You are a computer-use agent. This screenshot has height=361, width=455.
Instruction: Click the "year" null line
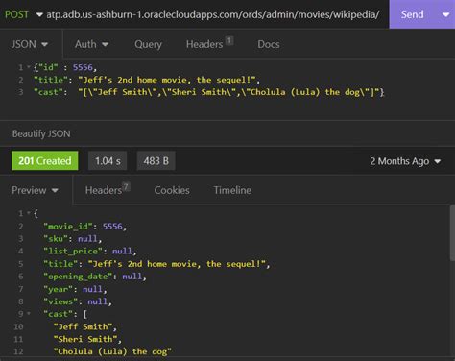pyautogui.click(x=75, y=289)
